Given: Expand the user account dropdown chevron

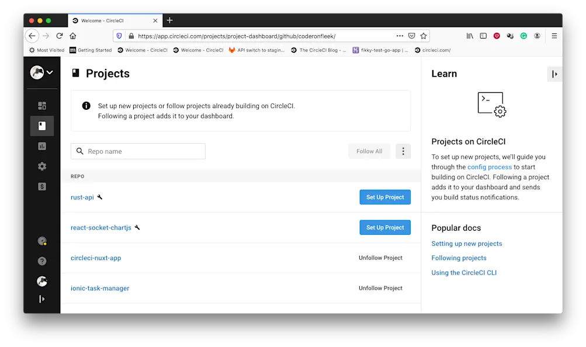Looking at the screenshot, I should [x=50, y=72].
